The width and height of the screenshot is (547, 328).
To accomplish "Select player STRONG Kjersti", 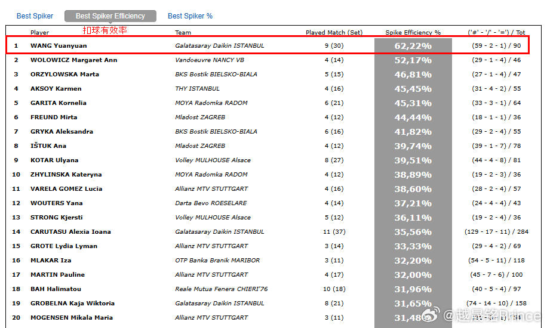I will pyautogui.click(x=57, y=217).
